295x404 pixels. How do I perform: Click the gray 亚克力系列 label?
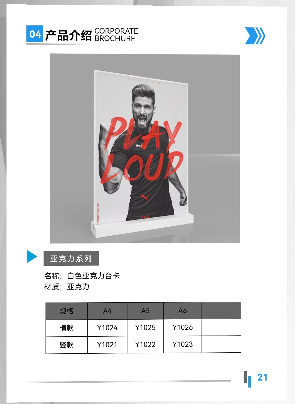71,258
